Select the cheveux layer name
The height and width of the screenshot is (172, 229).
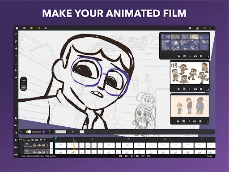pyautogui.click(x=28, y=146)
